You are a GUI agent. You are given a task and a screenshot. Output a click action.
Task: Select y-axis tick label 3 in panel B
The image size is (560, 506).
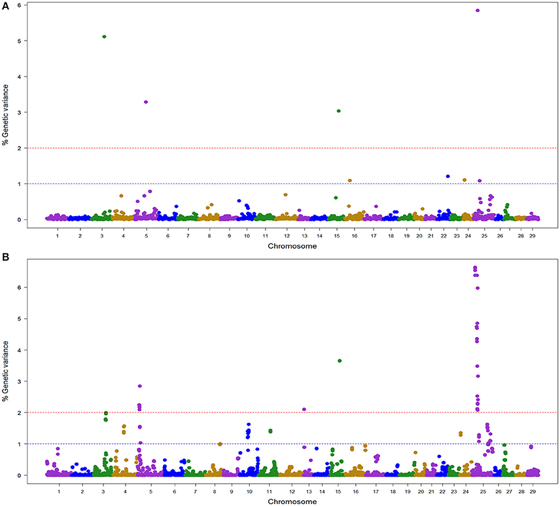[19, 381]
